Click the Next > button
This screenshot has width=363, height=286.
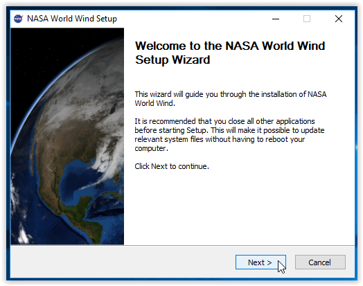click(260, 262)
